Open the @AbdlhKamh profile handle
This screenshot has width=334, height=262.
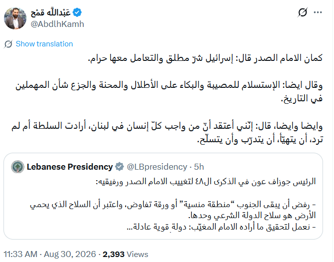(x=57, y=24)
